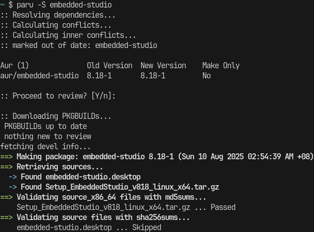Click the 'paru -S embedded-studio' command text

[x=64, y=5]
